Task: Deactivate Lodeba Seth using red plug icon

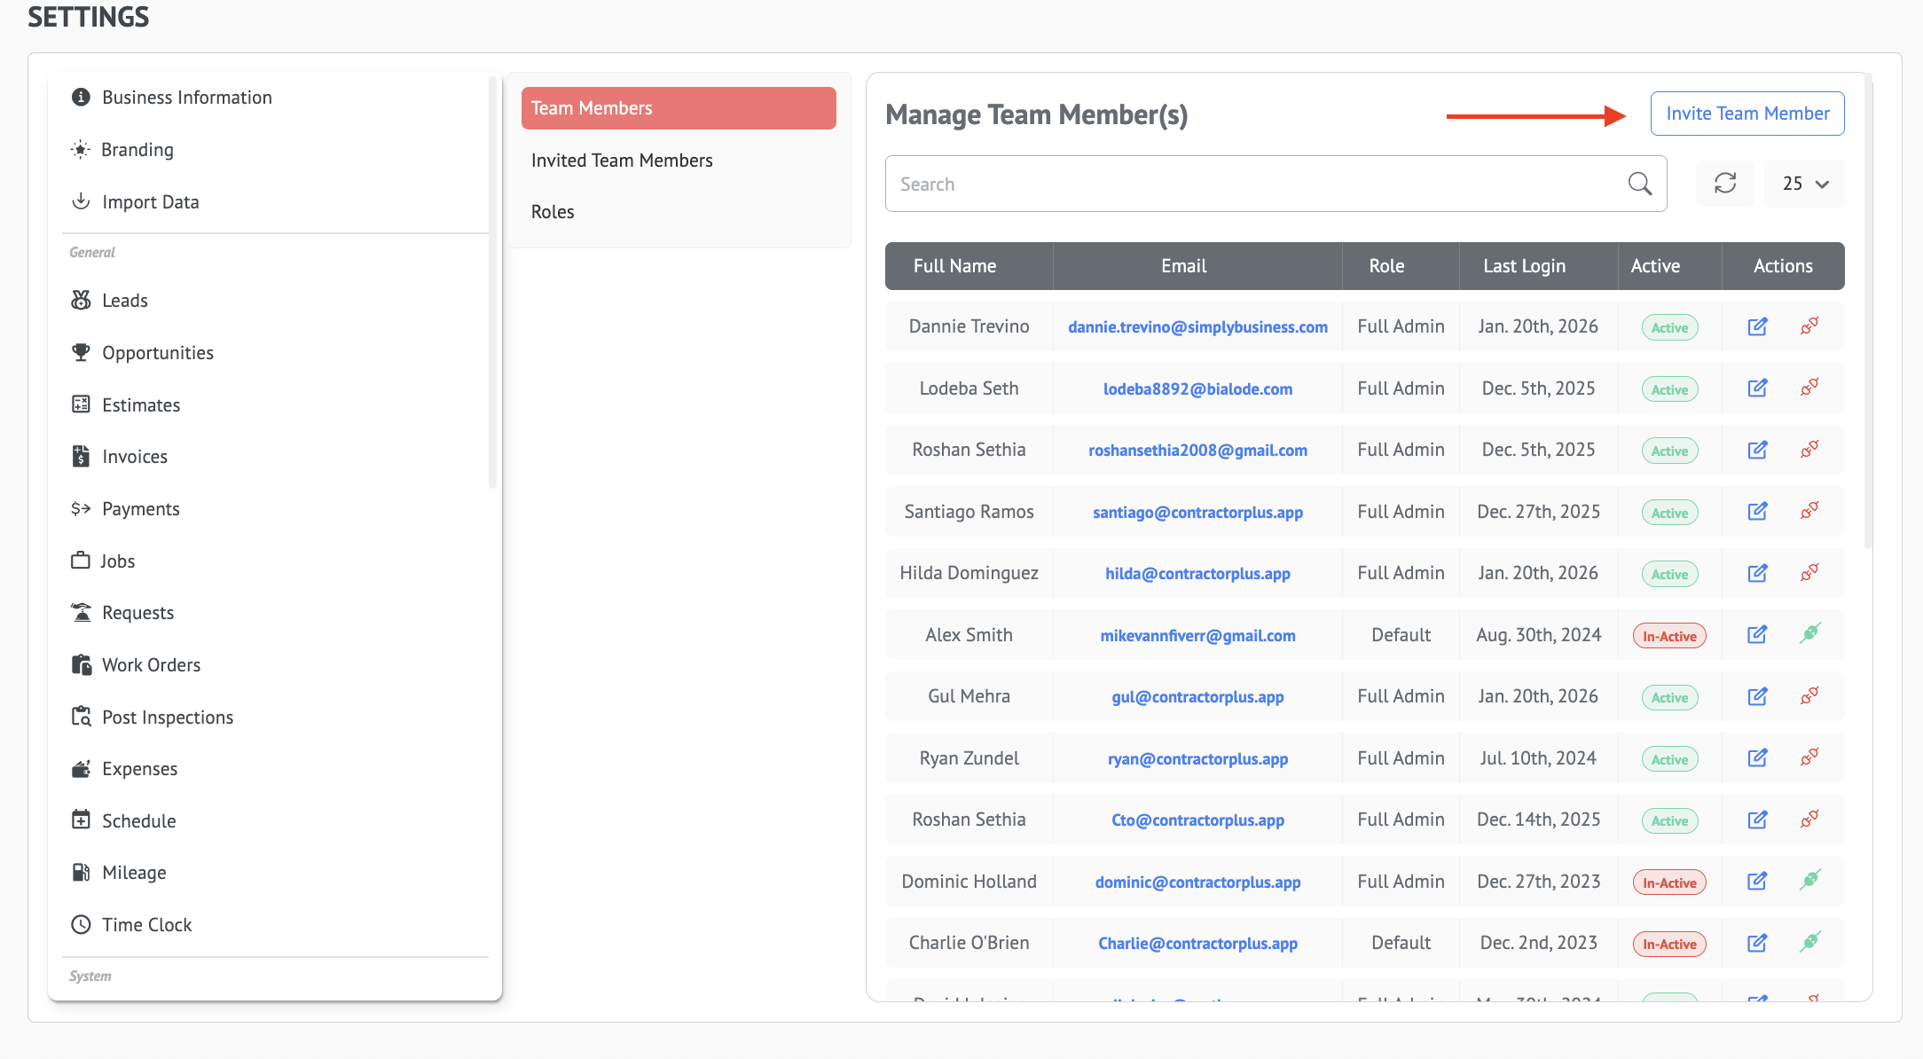Action: (x=1809, y=388)
